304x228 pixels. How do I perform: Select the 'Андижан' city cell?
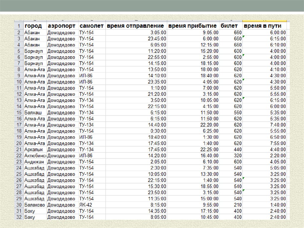pyautogui.click(x=35, y=162)
